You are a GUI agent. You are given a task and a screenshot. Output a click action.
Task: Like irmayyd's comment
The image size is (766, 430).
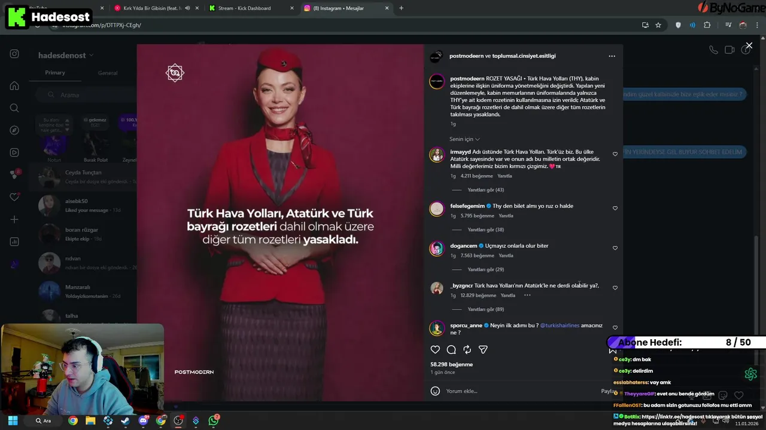(x=615, y=154)
